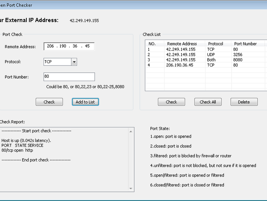
Task: Click the Check button in Port Check
Action: pos(49,102)
